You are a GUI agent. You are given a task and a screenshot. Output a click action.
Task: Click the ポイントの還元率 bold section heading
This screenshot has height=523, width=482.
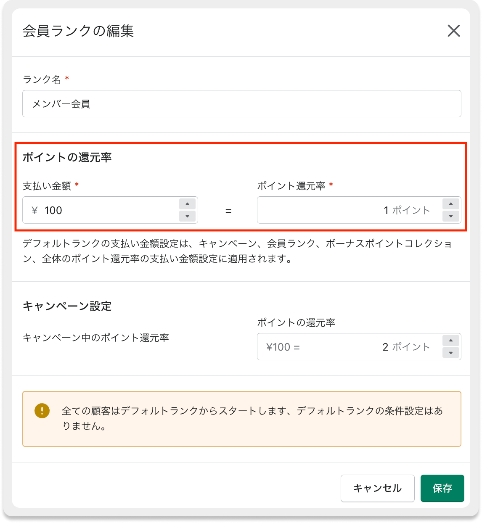[x=67, y=158]
